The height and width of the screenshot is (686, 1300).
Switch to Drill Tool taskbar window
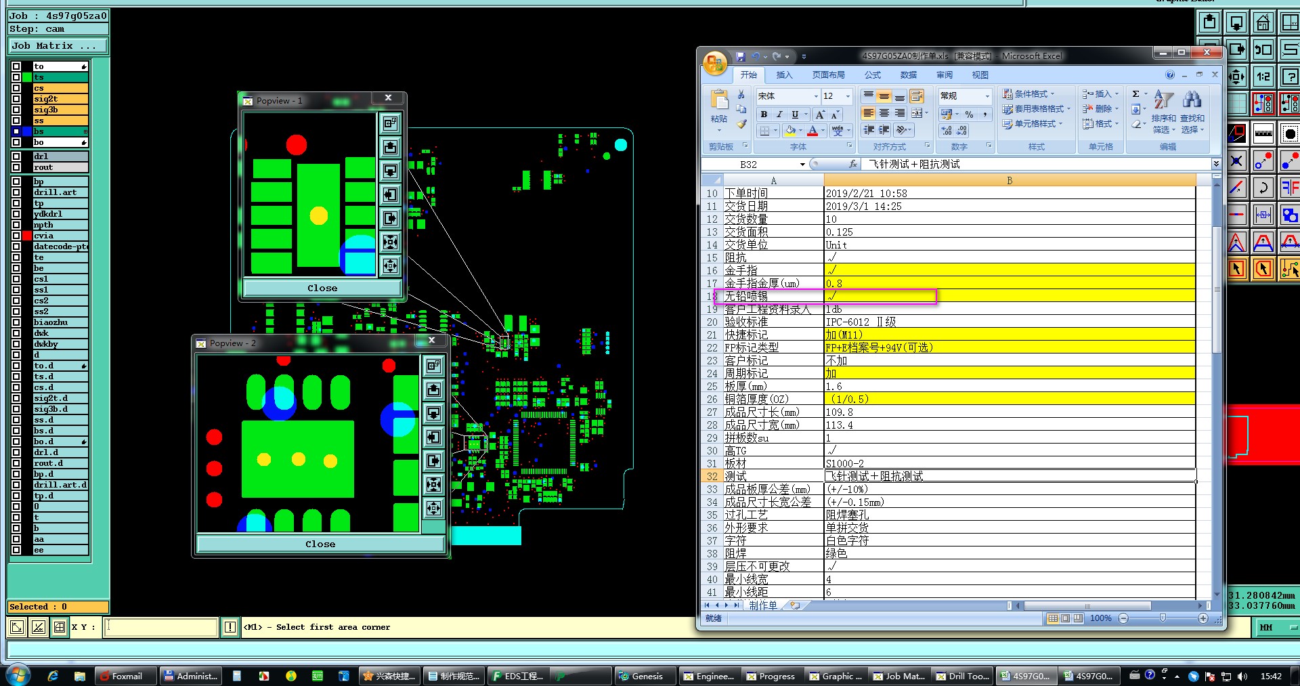963,676
